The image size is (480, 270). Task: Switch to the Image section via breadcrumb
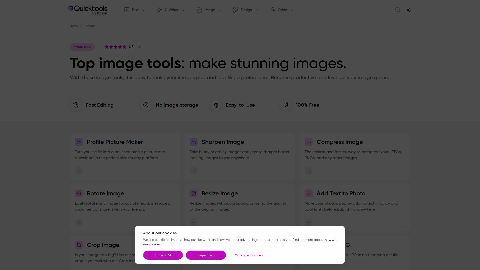click(x=90, y=26)
